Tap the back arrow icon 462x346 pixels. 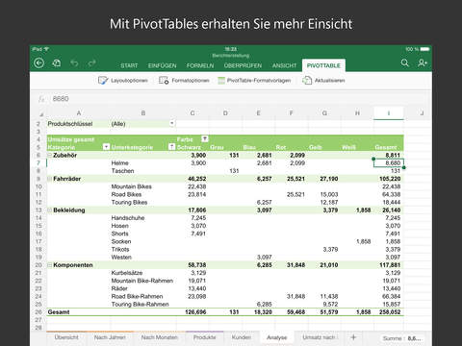tap(38, 63)
